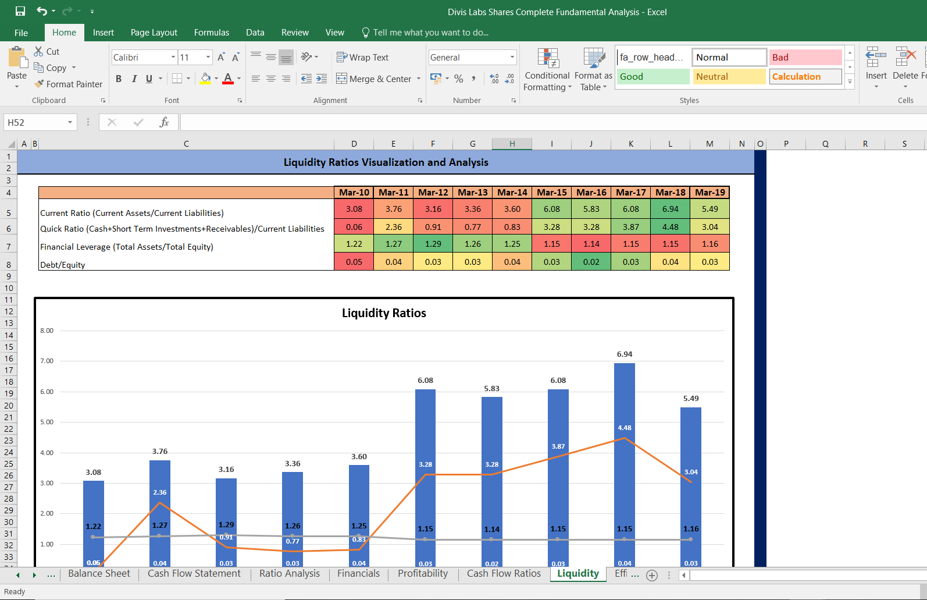
Task: Toggle Underline formatting
Action: point(149,79)
